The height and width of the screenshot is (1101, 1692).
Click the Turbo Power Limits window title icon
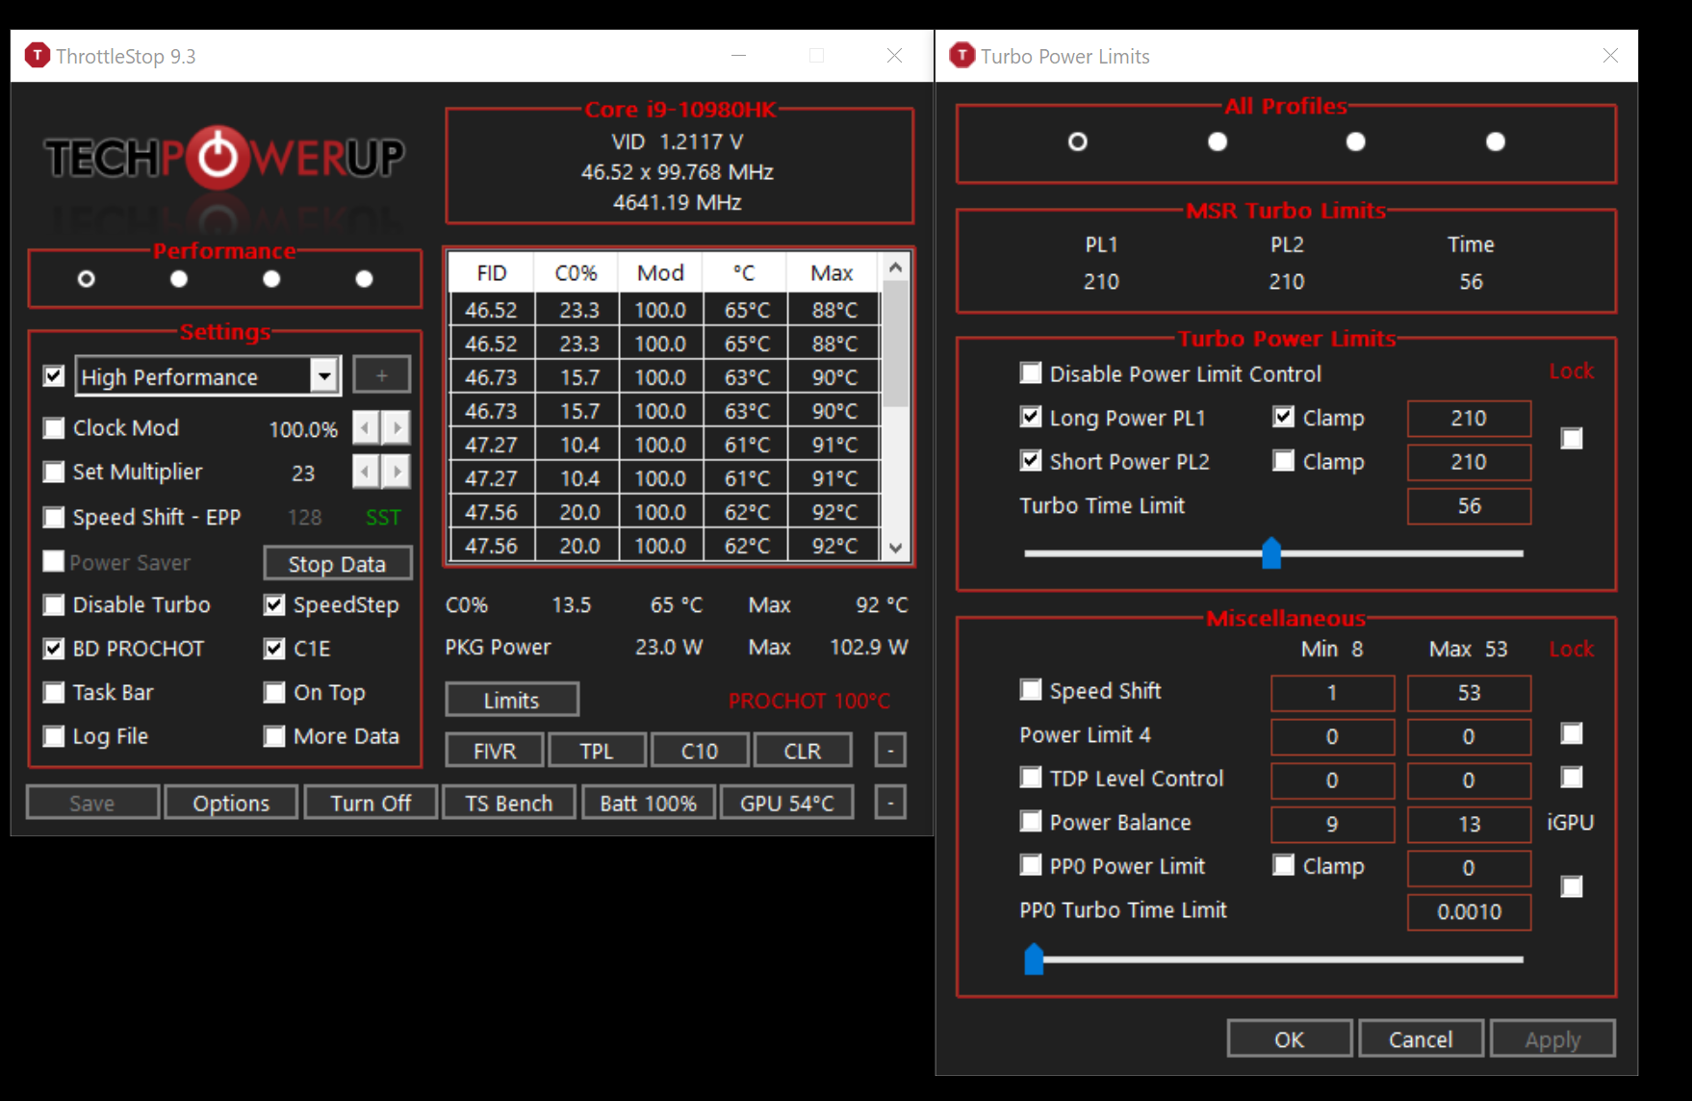point(961,56)
